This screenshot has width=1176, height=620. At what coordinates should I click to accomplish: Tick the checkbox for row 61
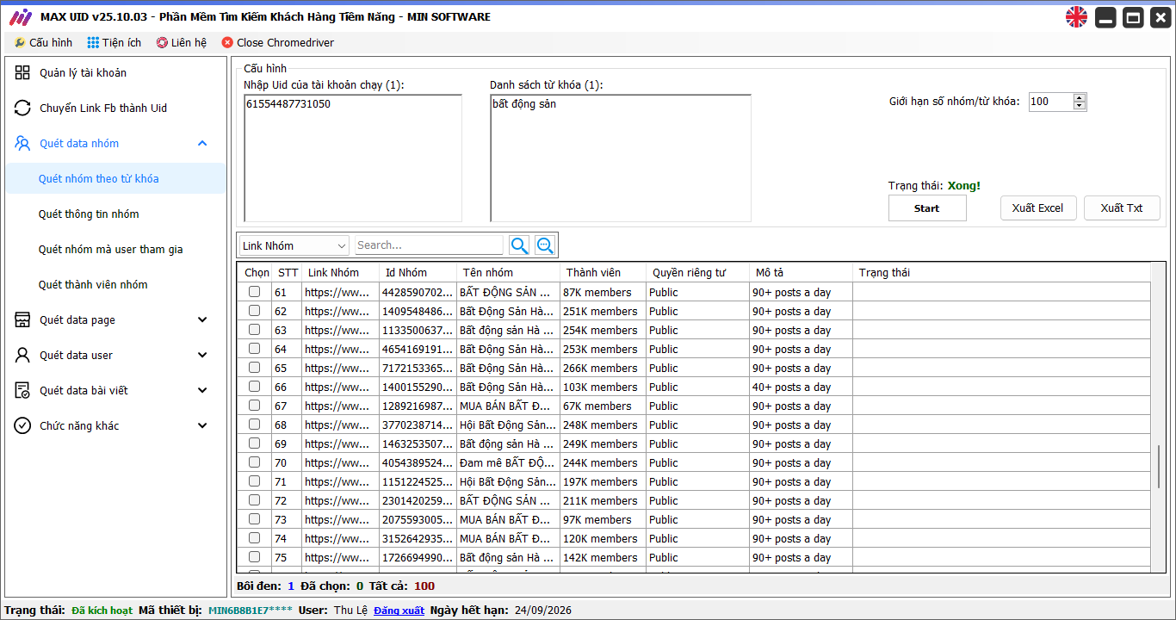coord(254,292)
